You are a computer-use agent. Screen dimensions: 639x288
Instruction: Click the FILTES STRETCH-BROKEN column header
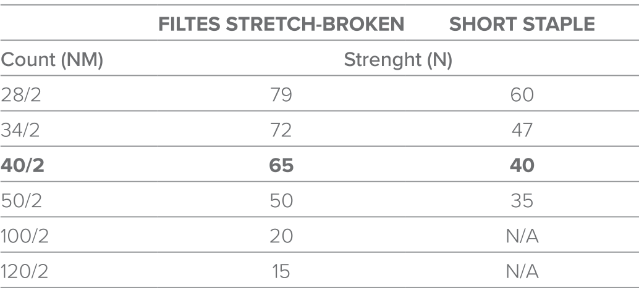281,25
